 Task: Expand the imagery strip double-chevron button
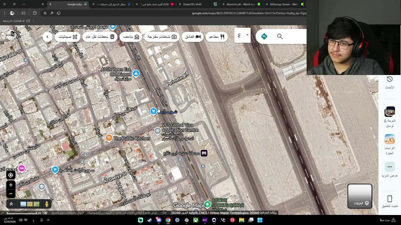pyautogui.click(x=11, y=204)
